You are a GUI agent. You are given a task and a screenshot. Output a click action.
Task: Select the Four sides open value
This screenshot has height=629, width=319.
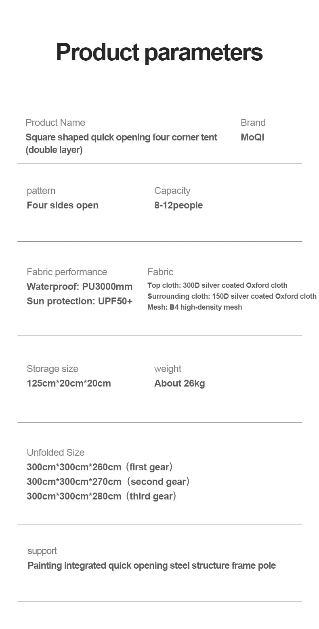coord(63,205)
